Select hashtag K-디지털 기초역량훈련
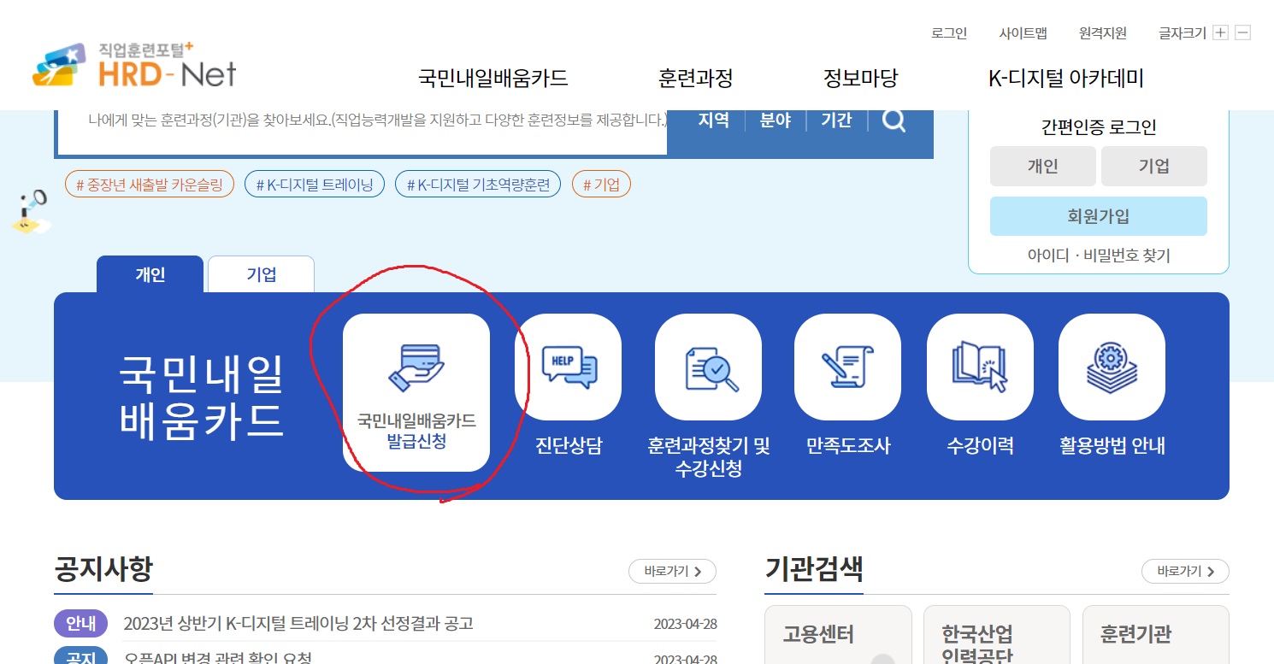Image resolution: width=1274 pixels, height=664 pixels. (478, 184)
